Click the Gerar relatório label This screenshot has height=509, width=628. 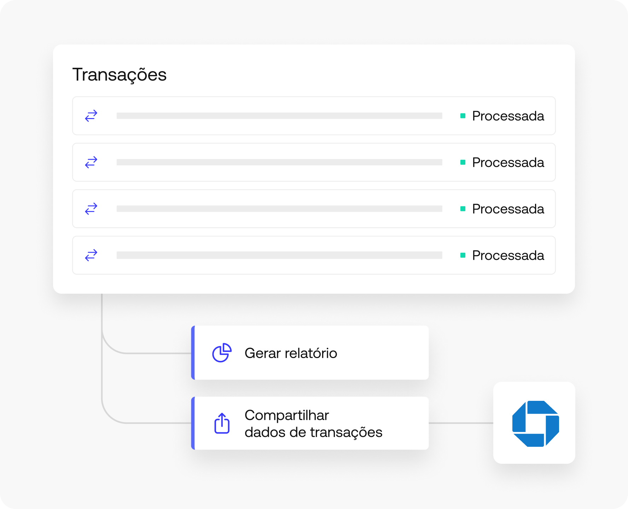click(x=291, y=353)
